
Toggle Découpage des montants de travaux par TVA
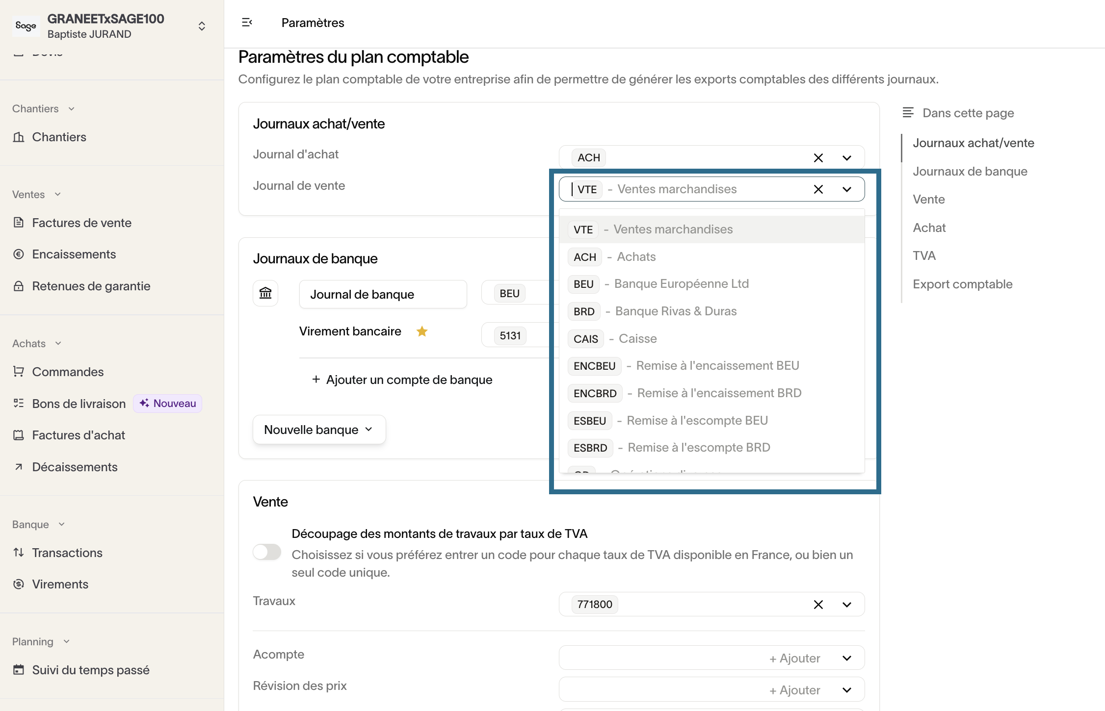pyautogui.click(x=267, y=552)
